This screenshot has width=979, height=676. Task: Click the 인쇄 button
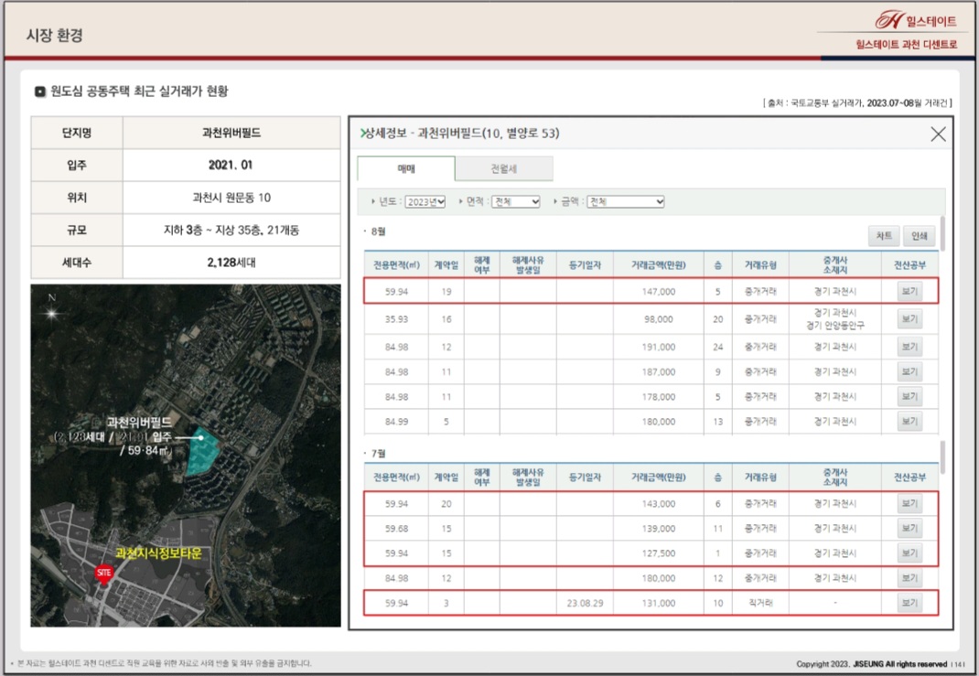919,236
